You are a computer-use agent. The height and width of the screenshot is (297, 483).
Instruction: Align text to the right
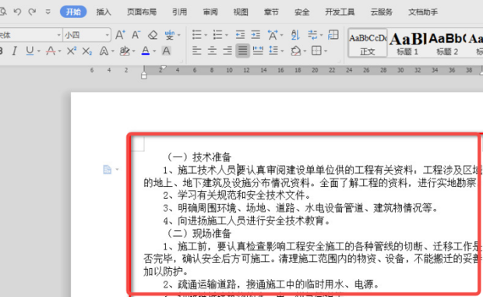[x=227, y=51]
